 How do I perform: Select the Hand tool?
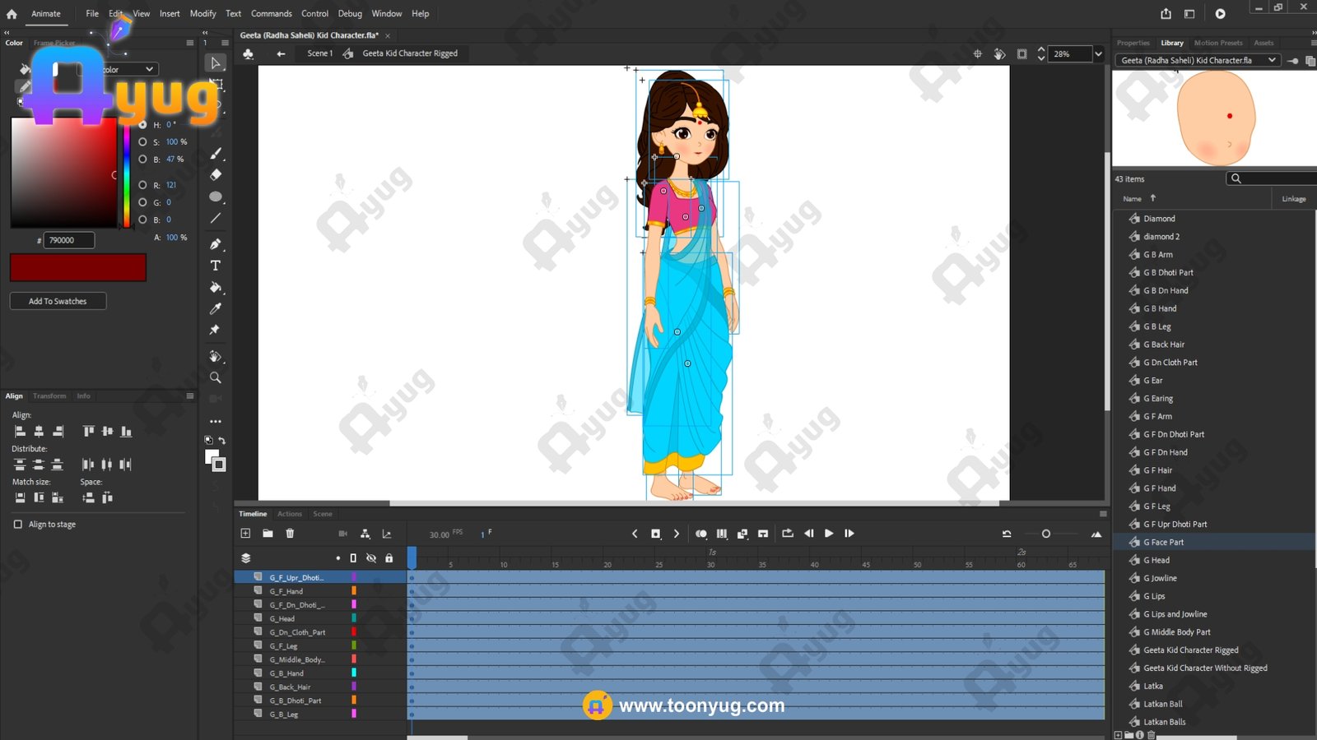click(216, 356)
